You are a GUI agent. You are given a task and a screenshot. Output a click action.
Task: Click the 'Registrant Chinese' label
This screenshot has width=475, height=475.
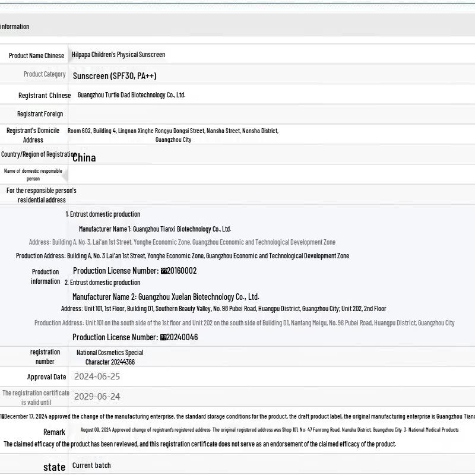coord(45,96)
